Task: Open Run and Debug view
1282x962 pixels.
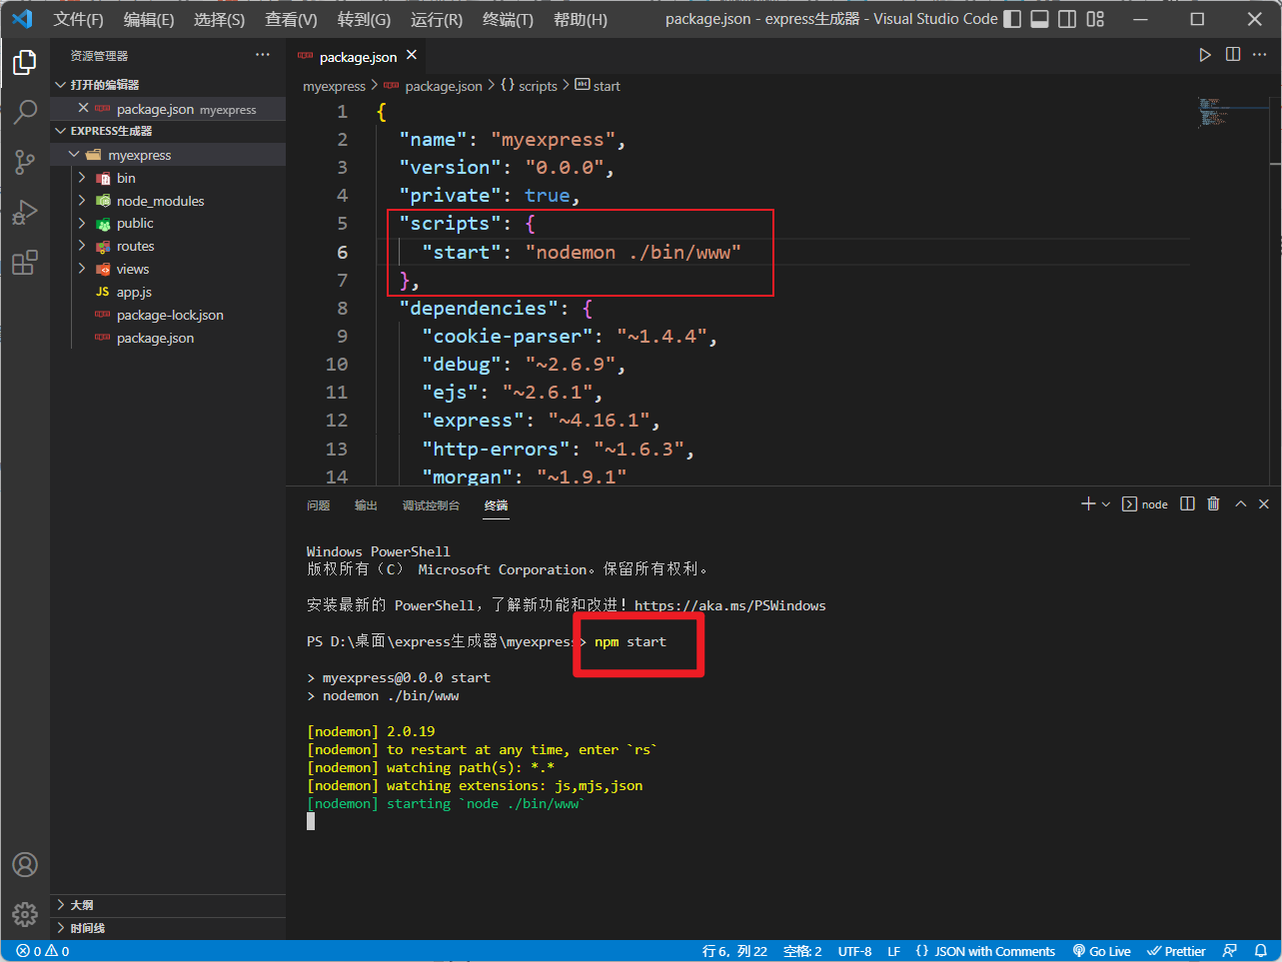Action: pyautogui.click(x=25, y=212)
